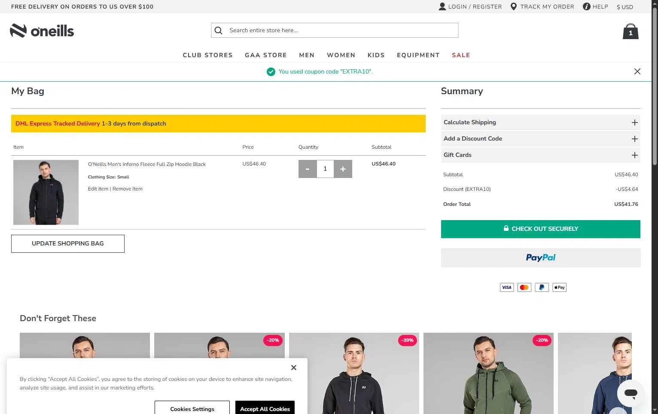
Task: Click the Order Total US$41.76 value
Action: [x=626, y=204]
